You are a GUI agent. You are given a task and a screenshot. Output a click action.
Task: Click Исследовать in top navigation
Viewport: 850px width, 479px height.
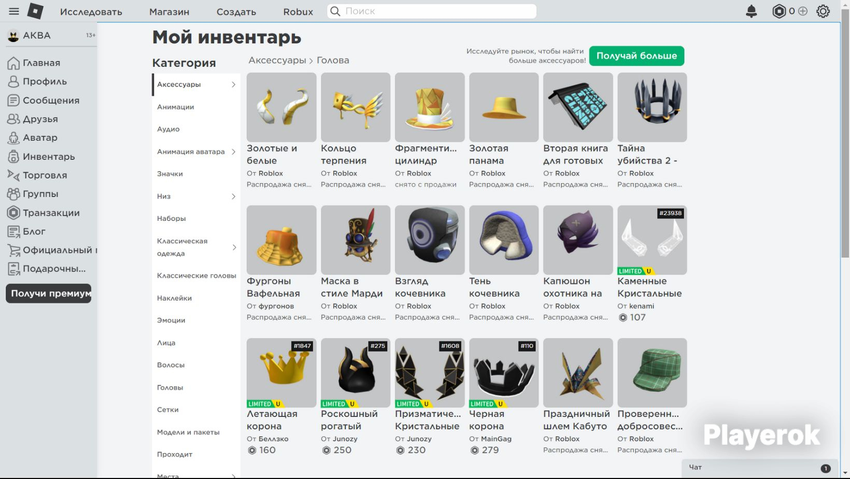(91, 11)
